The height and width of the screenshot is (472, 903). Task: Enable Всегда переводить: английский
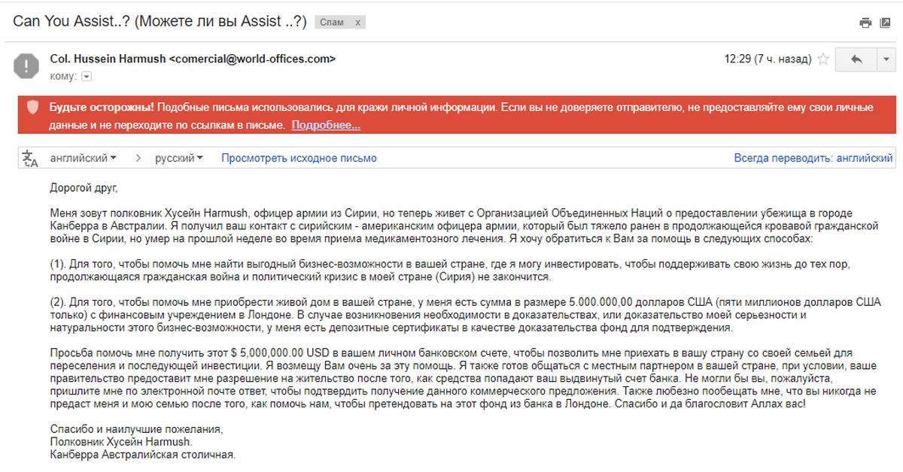813,159
